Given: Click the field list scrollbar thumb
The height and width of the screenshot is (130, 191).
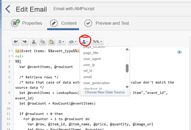Looking at the screenshot, I should click(x=127, y=68).
